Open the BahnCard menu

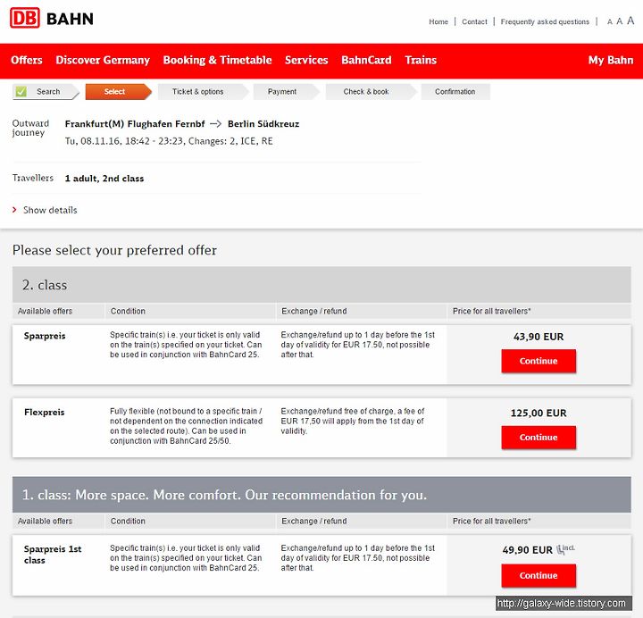click(366, 61)
